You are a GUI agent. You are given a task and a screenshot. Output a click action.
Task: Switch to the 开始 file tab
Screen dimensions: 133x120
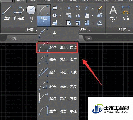[x=13, y=38]
